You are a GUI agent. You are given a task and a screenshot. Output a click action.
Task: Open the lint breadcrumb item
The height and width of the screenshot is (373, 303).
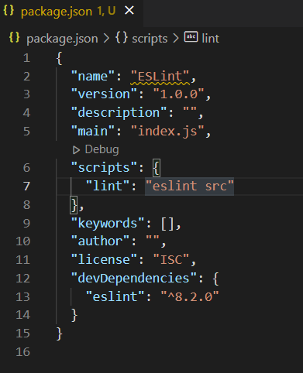tap(211, 39)
